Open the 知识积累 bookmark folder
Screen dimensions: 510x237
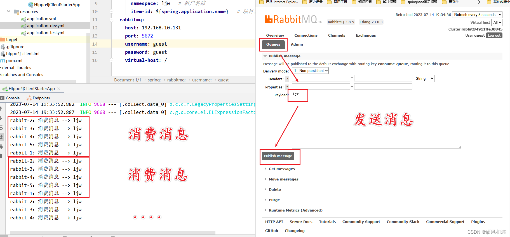point(362,2)
